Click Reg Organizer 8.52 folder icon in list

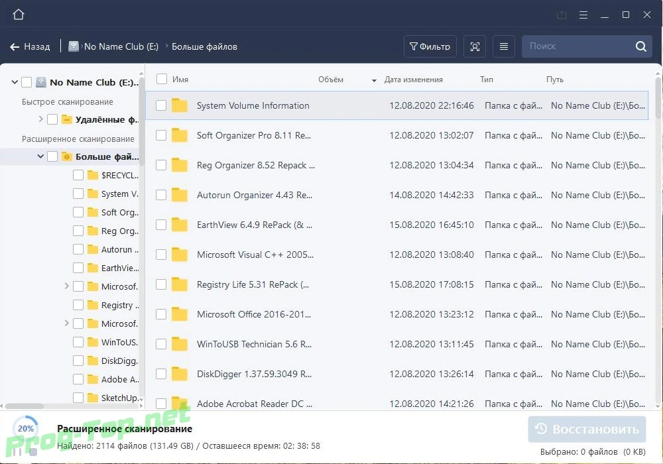[180, 165]
